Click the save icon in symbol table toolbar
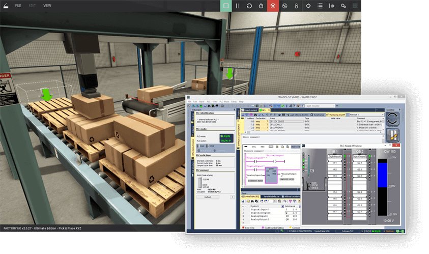The height and width of the screenshot is (254, 429). coord(243,201)
